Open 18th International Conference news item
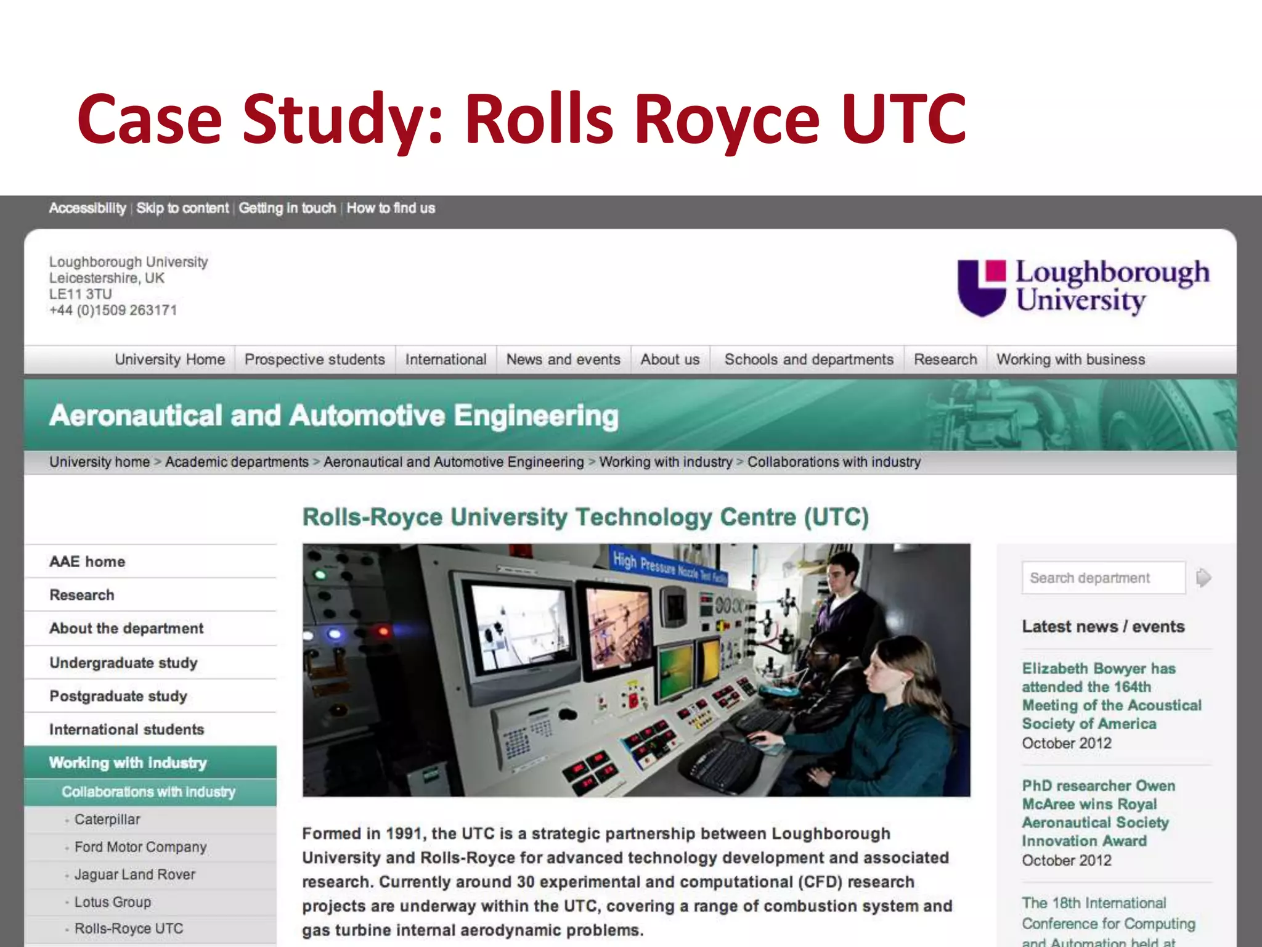Screen dimensions: 1262x947 (x=1109, y=921)
